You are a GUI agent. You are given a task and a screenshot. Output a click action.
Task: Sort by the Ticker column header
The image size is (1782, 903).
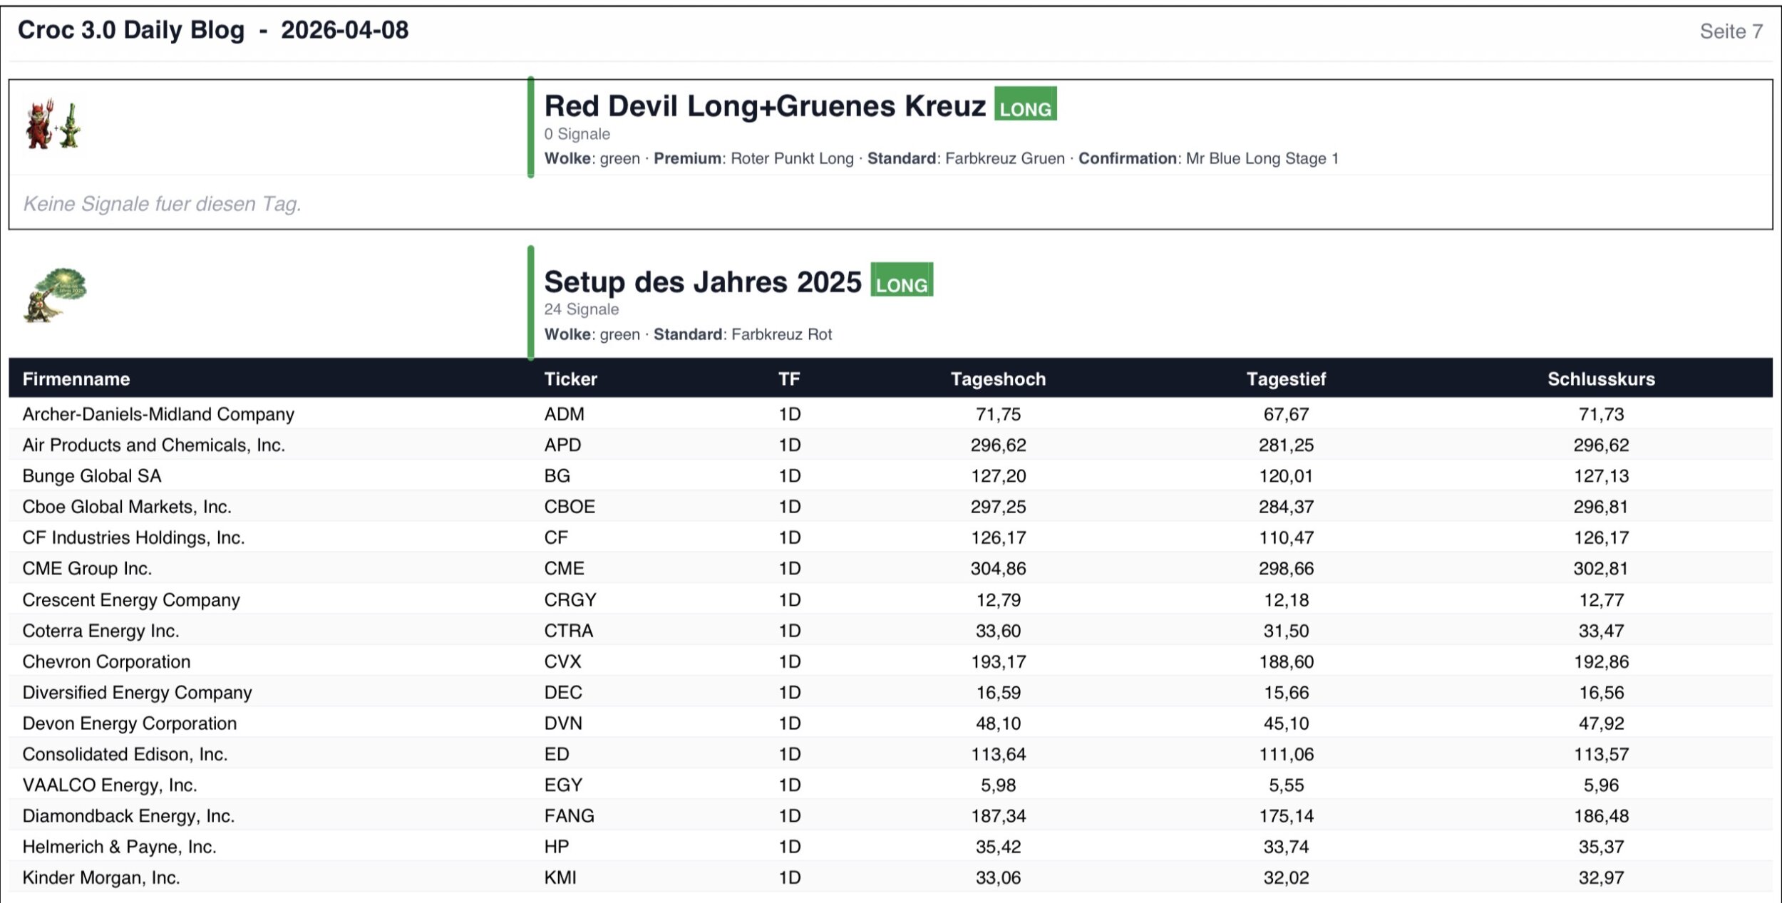570,379
